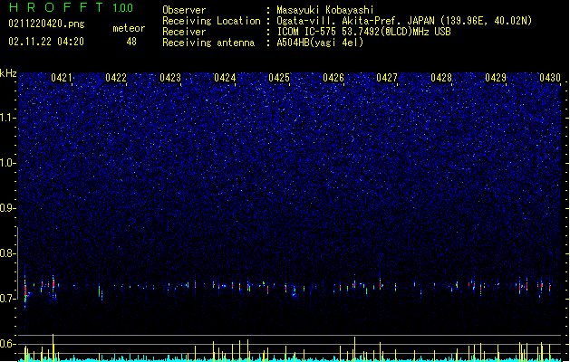
Task: Click the Receiving Location label
Action: pyautogui.click(x=211, y=21)
